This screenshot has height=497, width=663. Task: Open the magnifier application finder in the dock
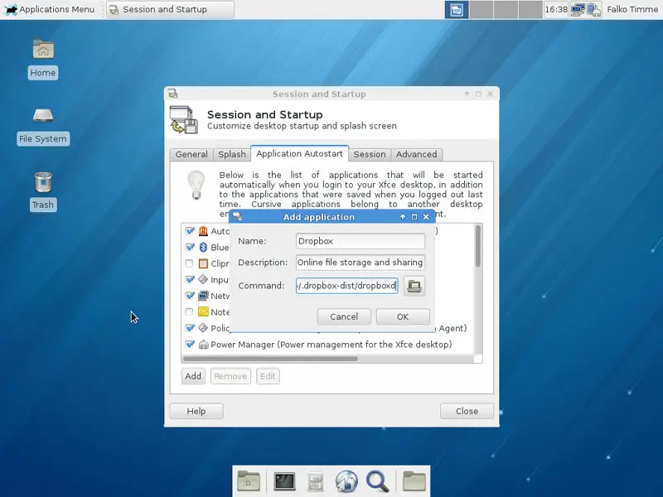pyautogui.click(x=378, y=482)
